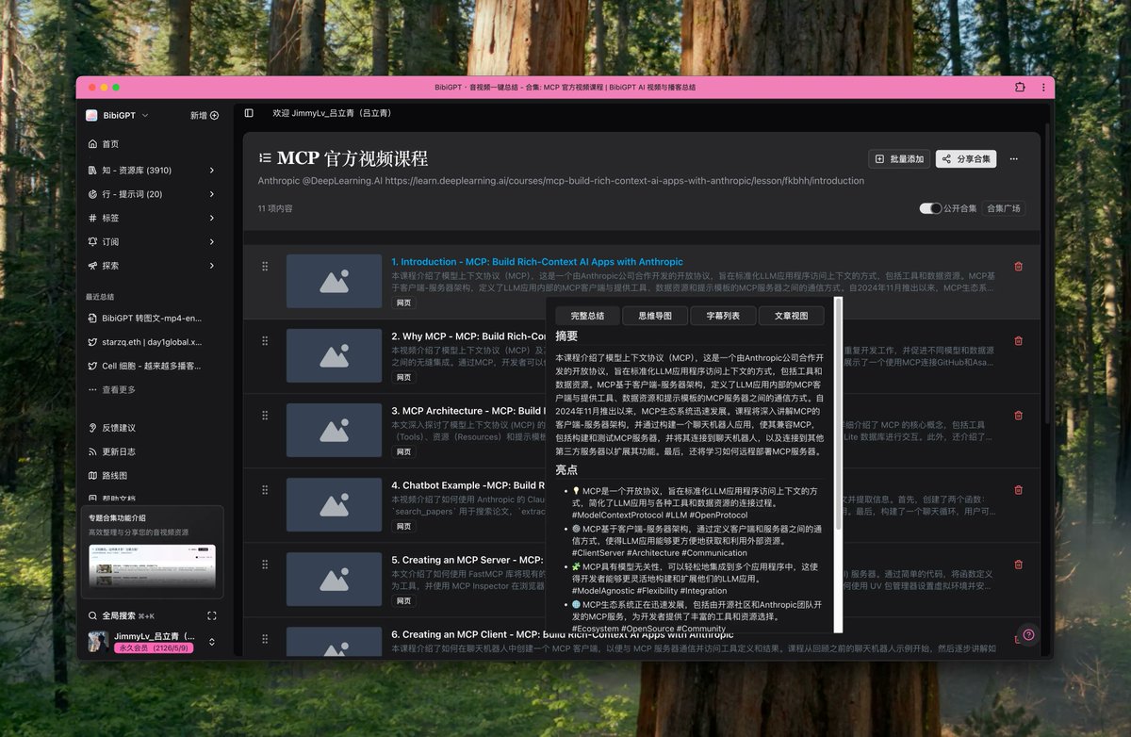Switch to 思维导图 tab
This screenshot has width=1131, height=737.
point(655,316)
